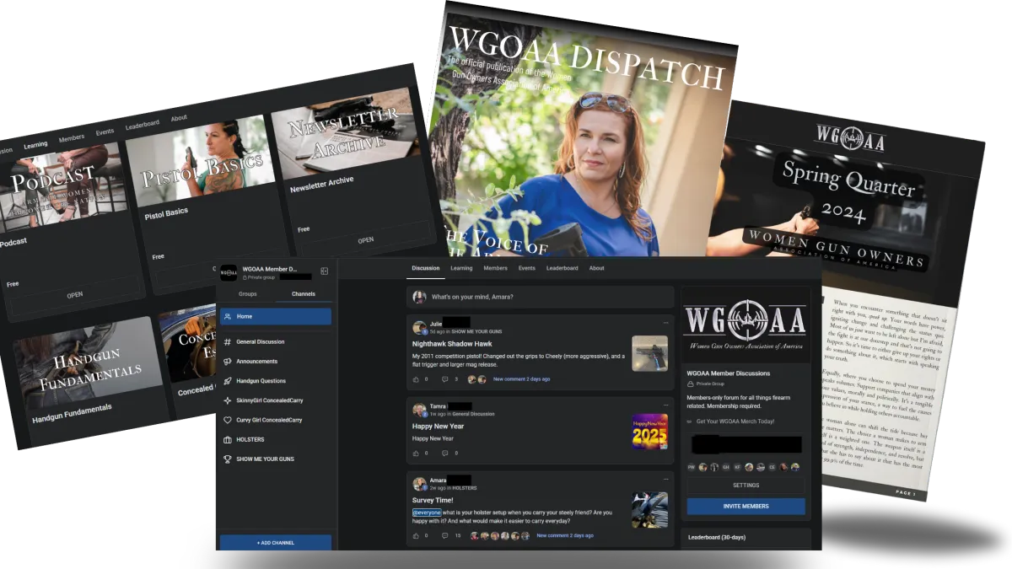
Task: Click the Leaderboard (30-days) heading
Action: tap(717, 537)
